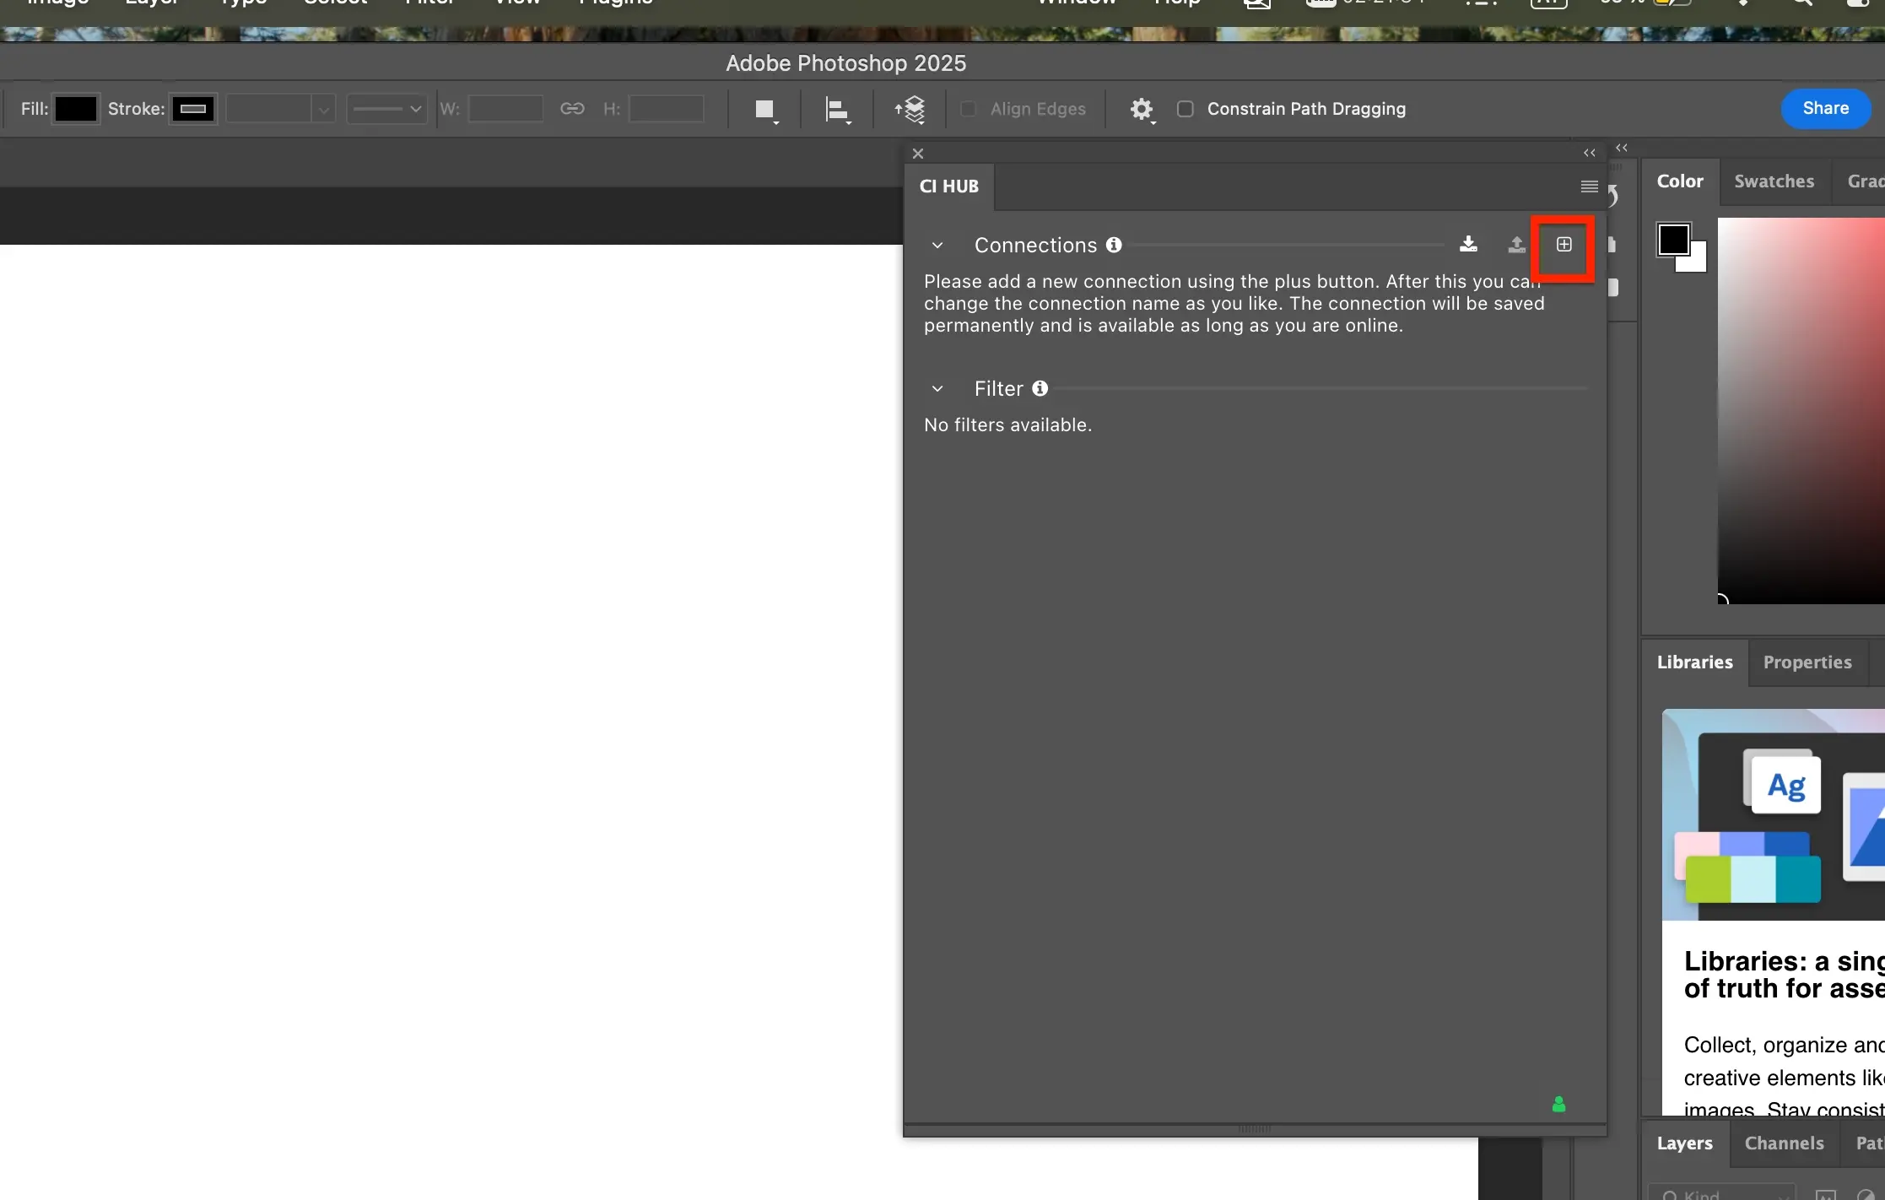Open the stroke type dropdown
Screen dimensions: 1885x1200
(x=386, y=109)
